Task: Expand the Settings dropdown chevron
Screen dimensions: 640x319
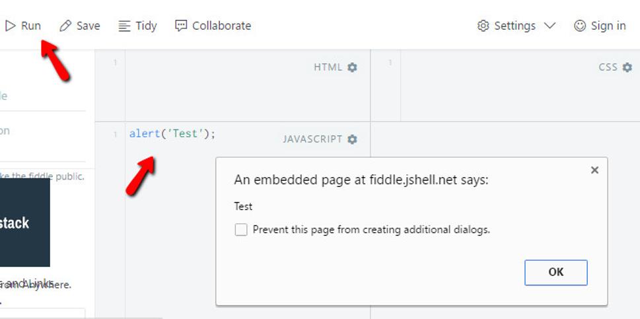Action: coord(550,26)
